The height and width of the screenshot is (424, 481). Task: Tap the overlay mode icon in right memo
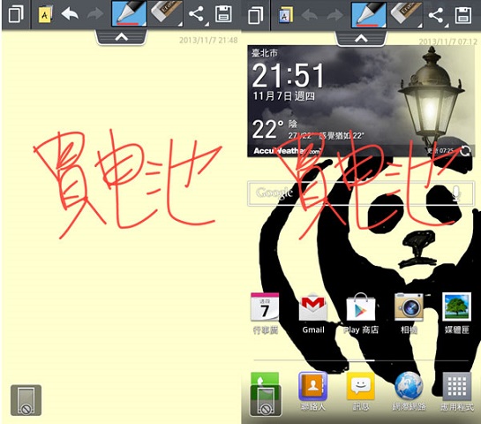256,15
